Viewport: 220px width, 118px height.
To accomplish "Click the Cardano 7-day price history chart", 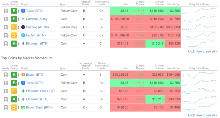I will [x=199, y=19].
